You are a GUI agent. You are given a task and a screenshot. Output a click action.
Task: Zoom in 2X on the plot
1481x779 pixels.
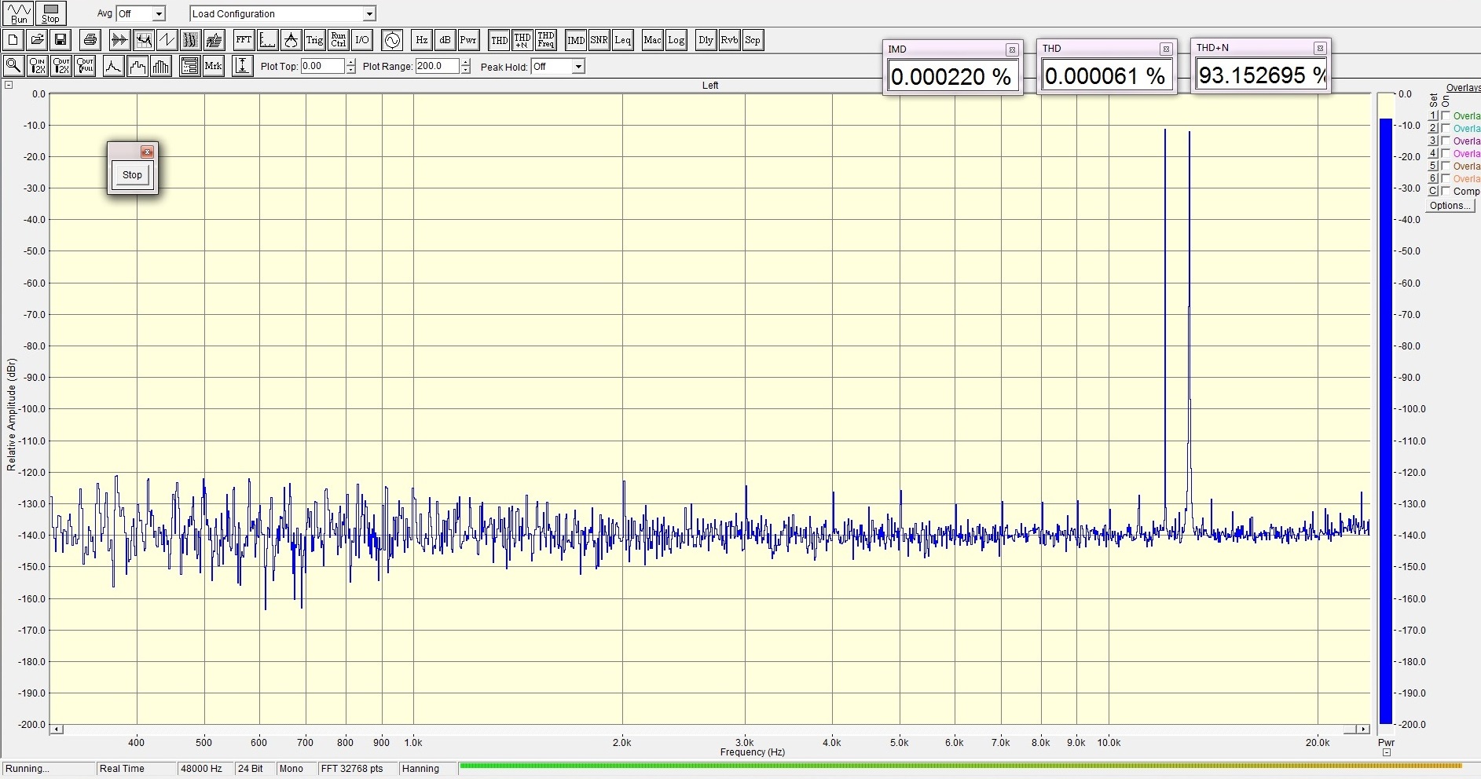(37, 66)
